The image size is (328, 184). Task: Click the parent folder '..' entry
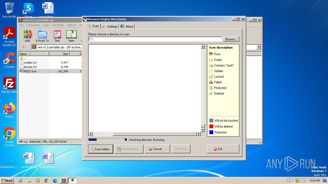click(23, 58)
